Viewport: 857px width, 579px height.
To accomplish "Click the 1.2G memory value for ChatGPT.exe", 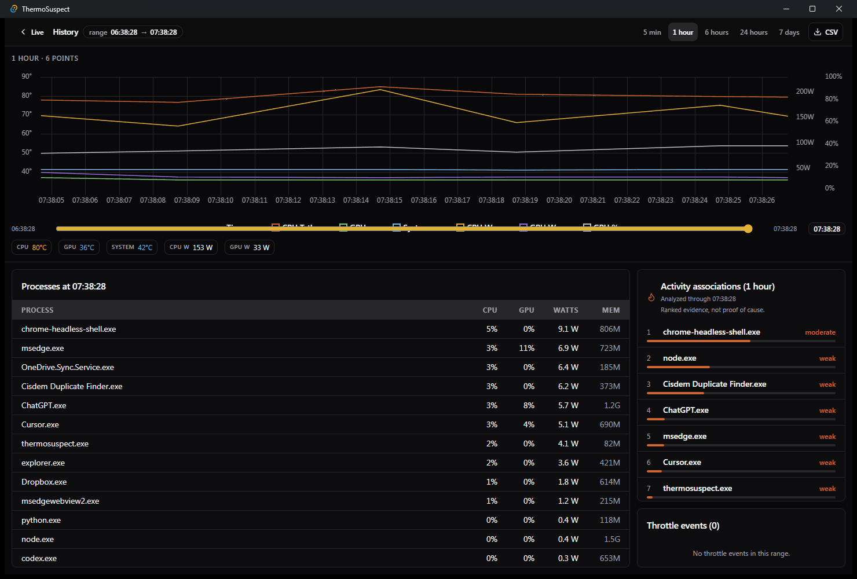I will tap(612, 405).
